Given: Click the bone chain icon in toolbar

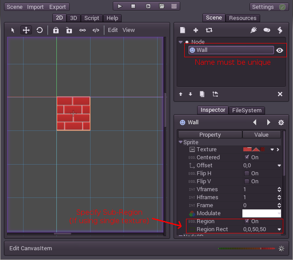Looking at the screenshot, I should [x=83, y=30].
